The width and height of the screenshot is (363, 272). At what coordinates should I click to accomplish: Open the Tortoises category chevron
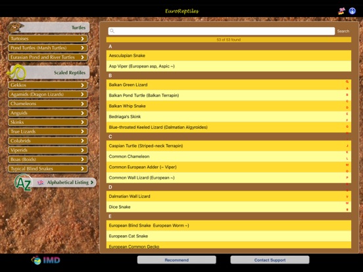[82, 39]
